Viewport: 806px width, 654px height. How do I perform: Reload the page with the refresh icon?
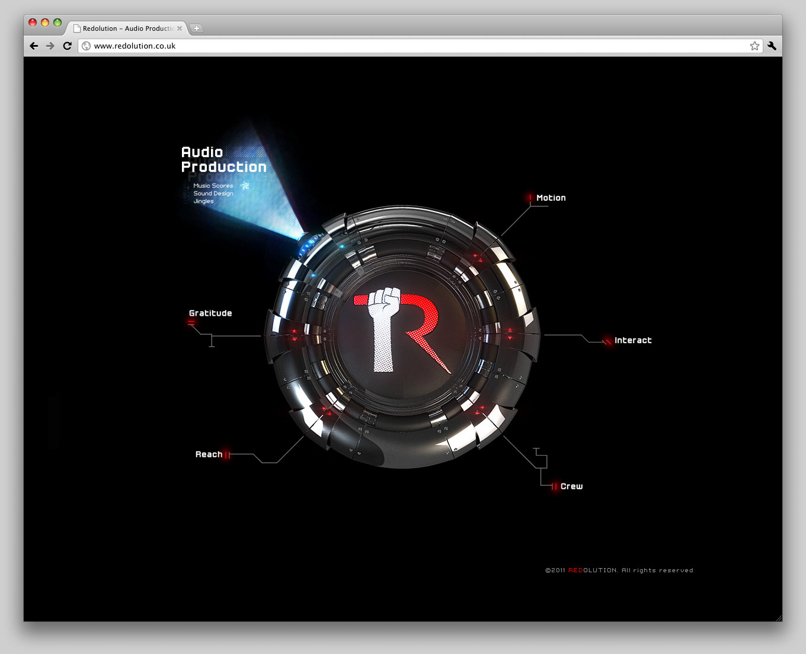coord(67,46)
